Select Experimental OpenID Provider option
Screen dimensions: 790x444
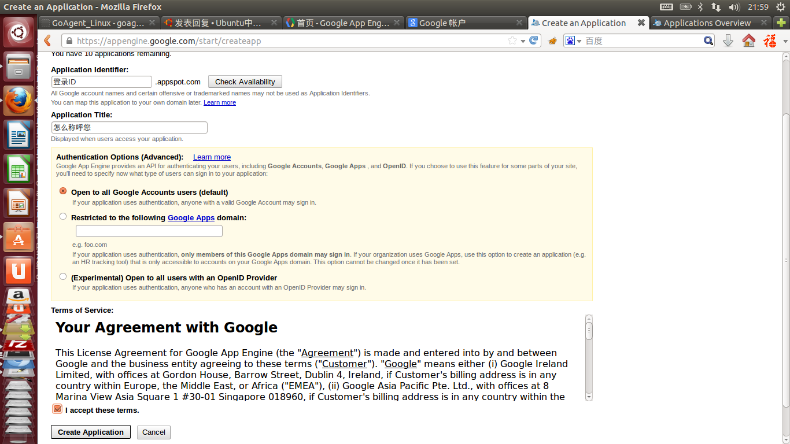63,276
